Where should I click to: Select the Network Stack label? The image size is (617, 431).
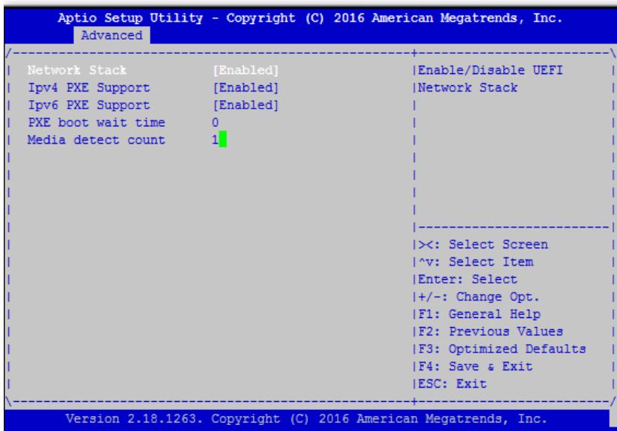click(76, 70)
